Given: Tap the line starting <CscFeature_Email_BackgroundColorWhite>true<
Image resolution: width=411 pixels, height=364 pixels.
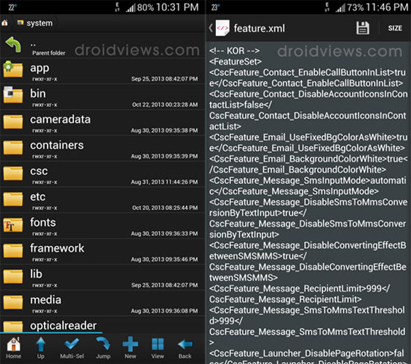Looking at the screenshot, I should pos(308,159).
